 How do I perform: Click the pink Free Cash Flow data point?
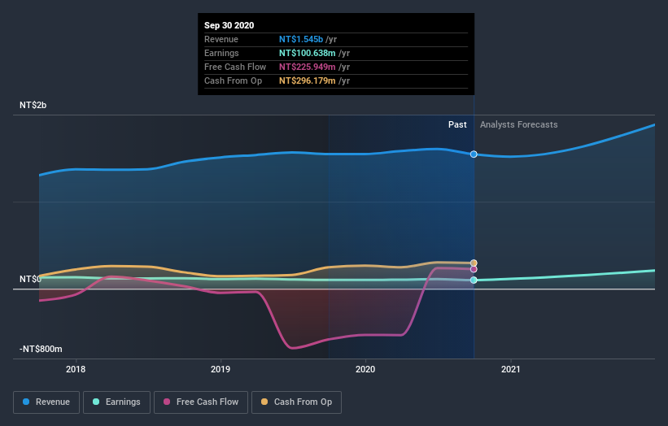point(474,269)
